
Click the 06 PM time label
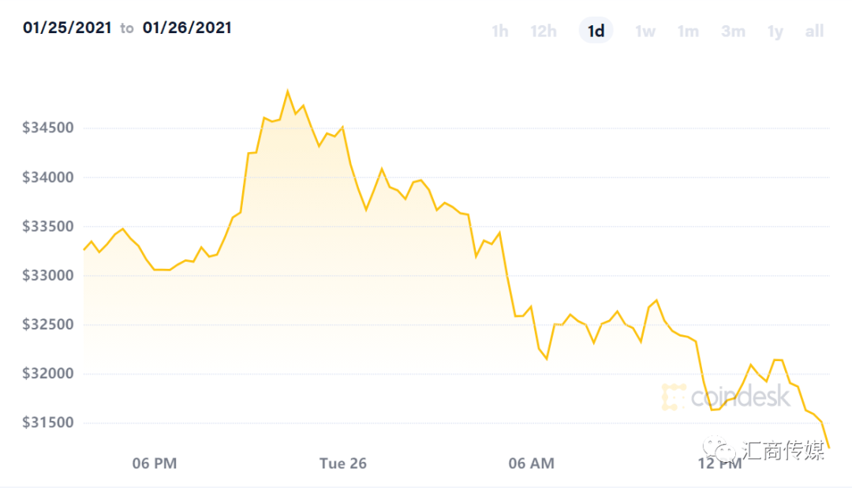click(155, 464)
